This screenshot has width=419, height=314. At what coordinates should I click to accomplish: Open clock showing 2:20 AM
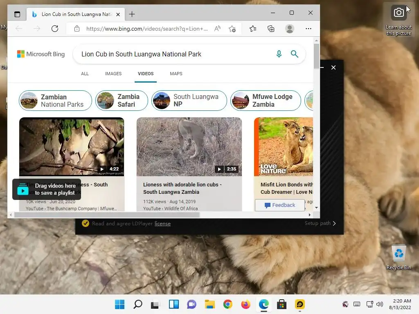400,304
